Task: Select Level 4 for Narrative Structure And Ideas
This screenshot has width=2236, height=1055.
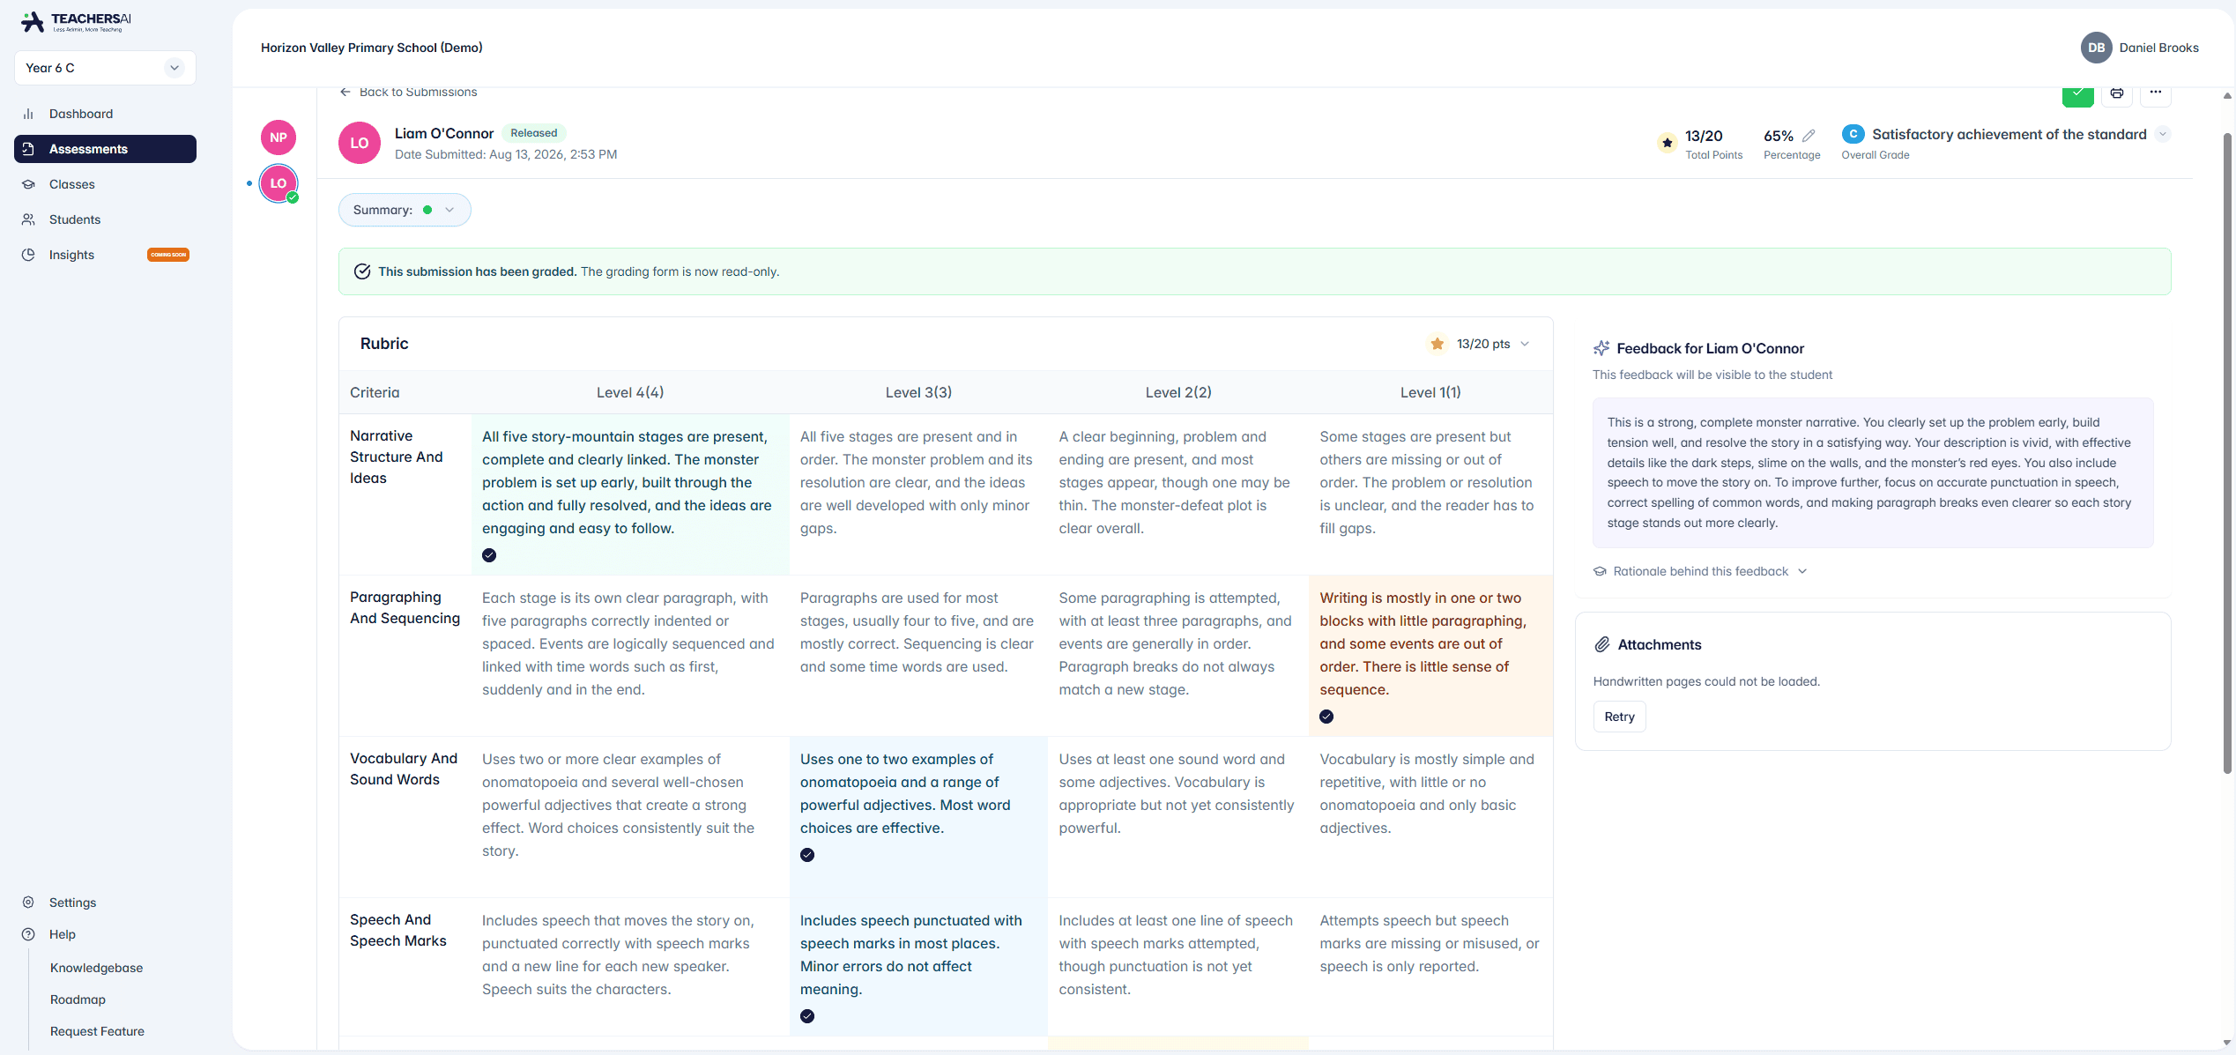Action: (x=629, y=494)
